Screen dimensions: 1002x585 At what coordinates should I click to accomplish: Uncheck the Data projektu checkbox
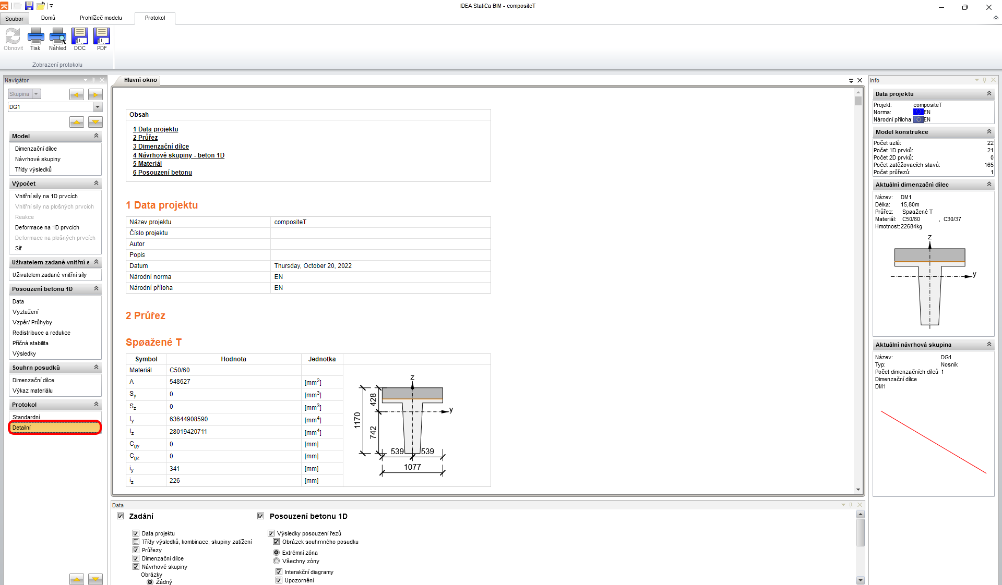[x=136, y=533]
